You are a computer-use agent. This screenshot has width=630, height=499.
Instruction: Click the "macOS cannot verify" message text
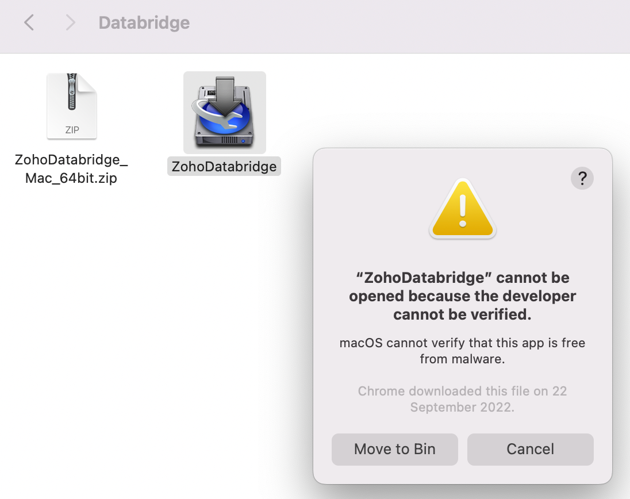tap(463, 351)
